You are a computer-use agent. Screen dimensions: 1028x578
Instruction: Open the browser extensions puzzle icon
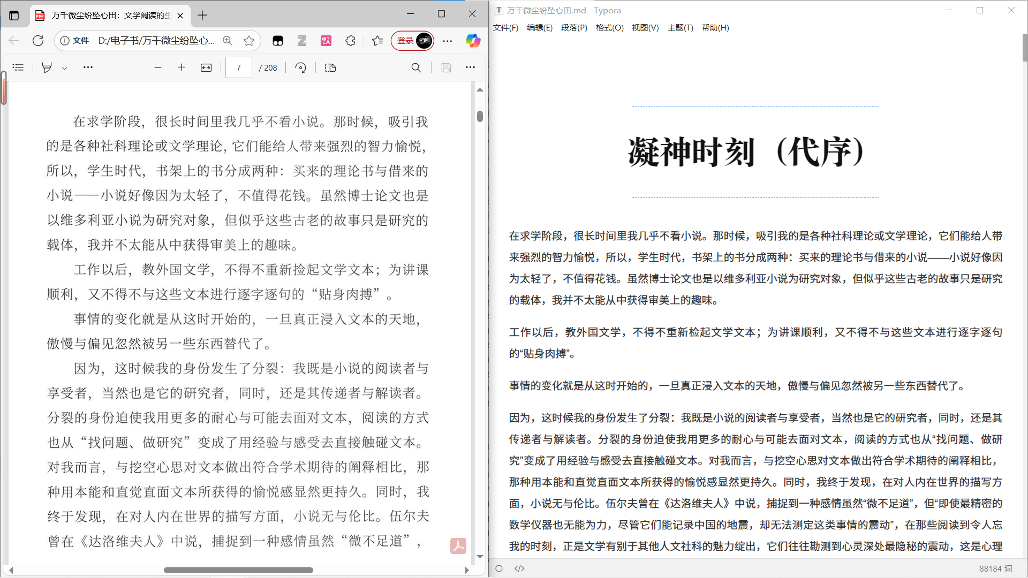(x=351, y=41)
